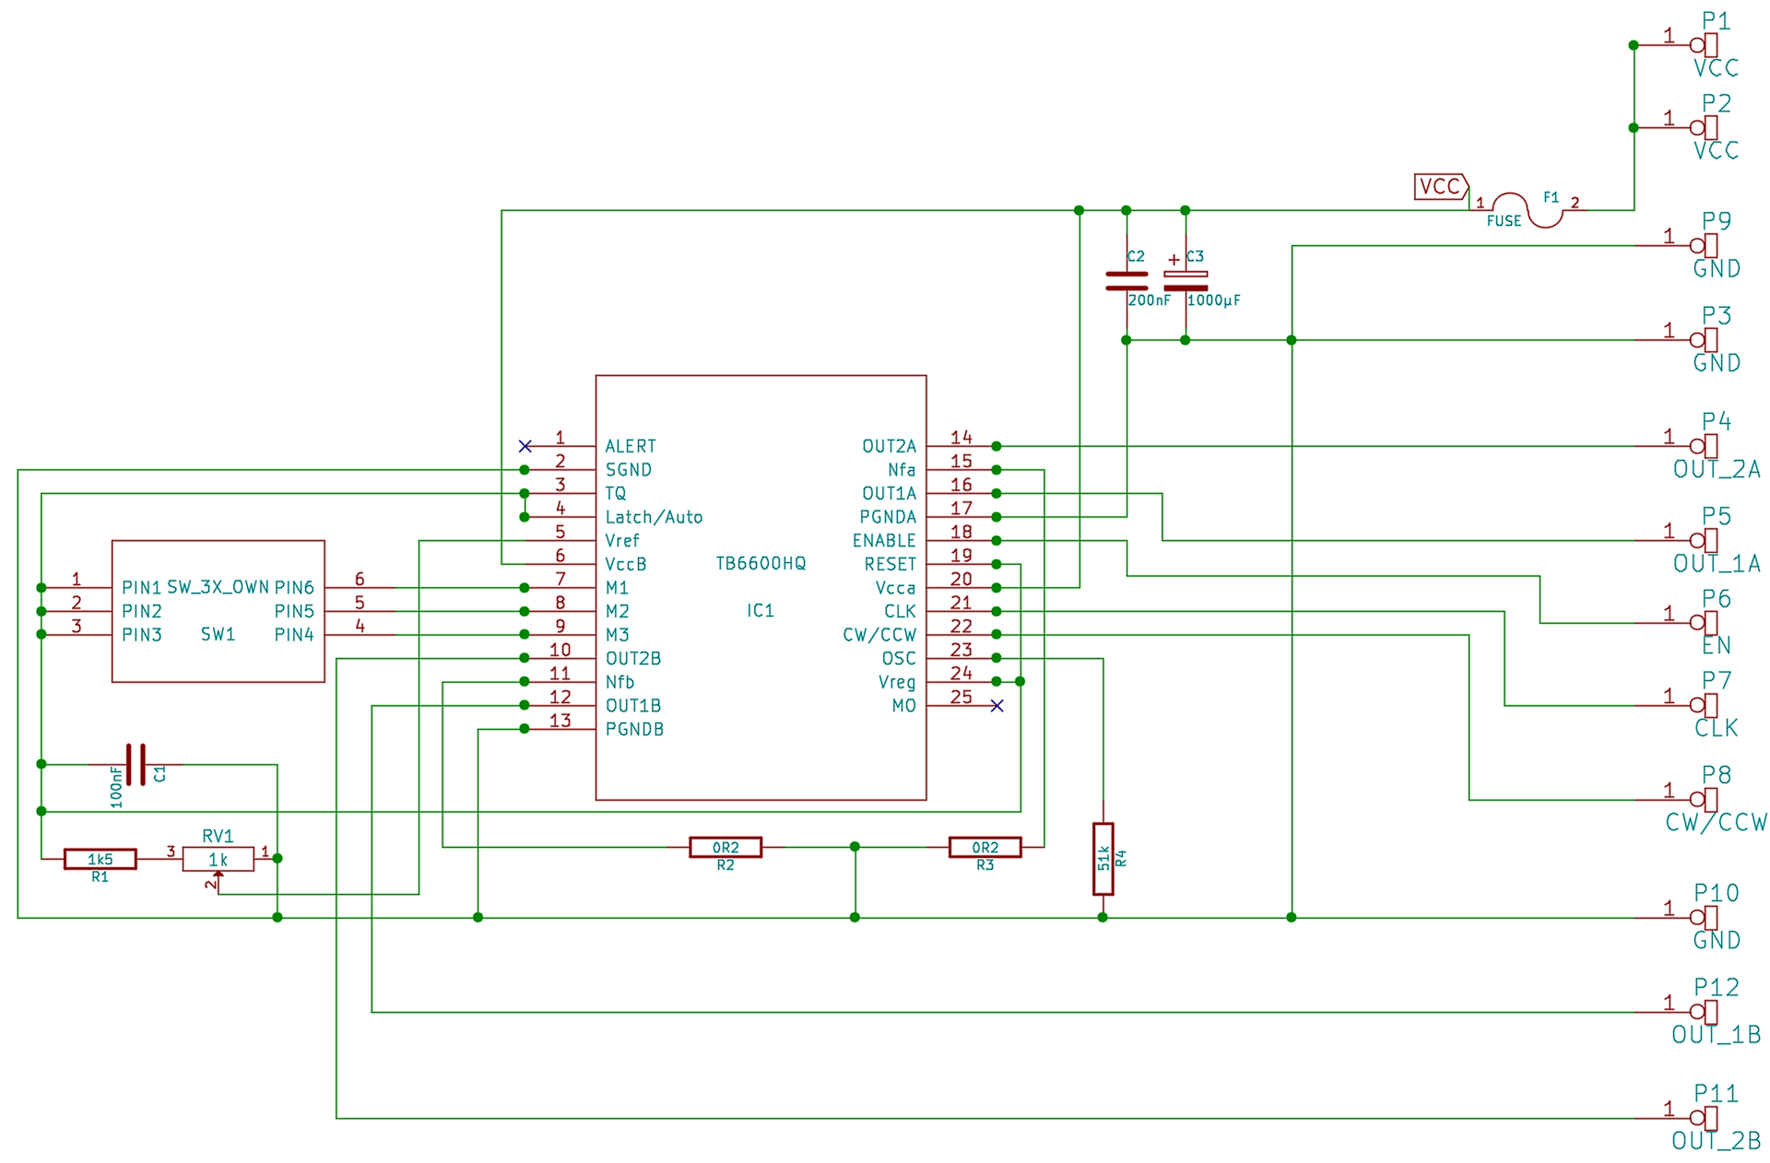This screenshot has width=1770, height=1163.
Task: Click the R3 0R2 sense resistor
Action: point(985,847)
